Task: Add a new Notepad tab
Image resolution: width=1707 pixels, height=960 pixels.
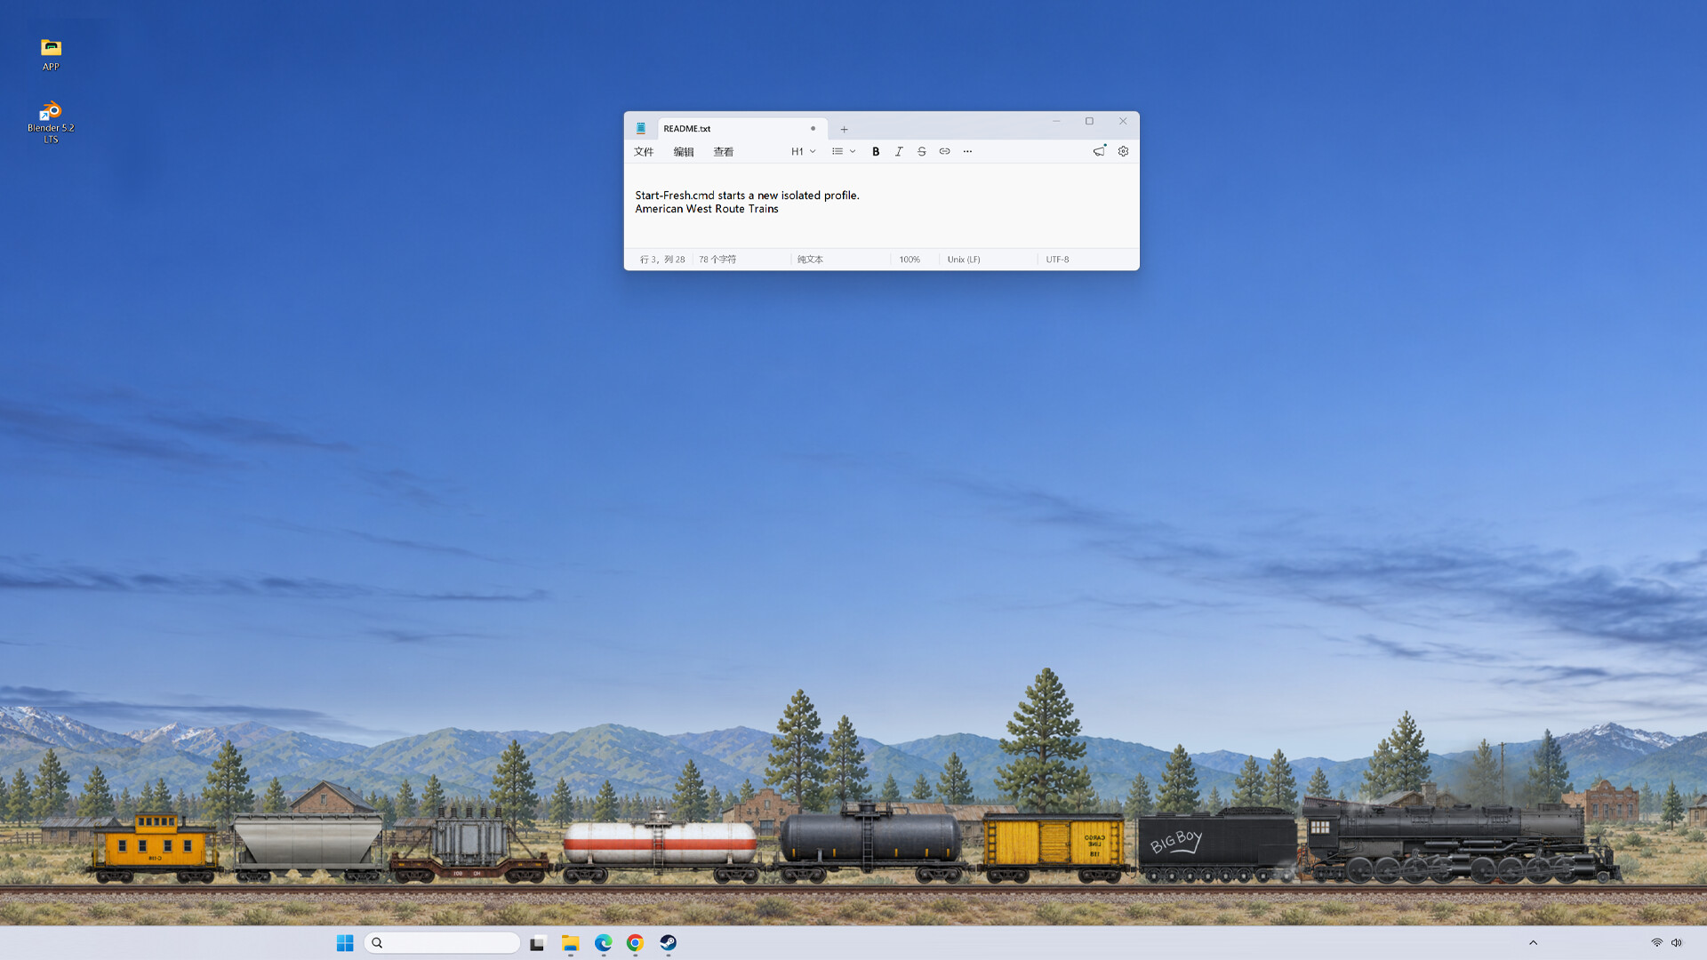Action: pos(845,129)
